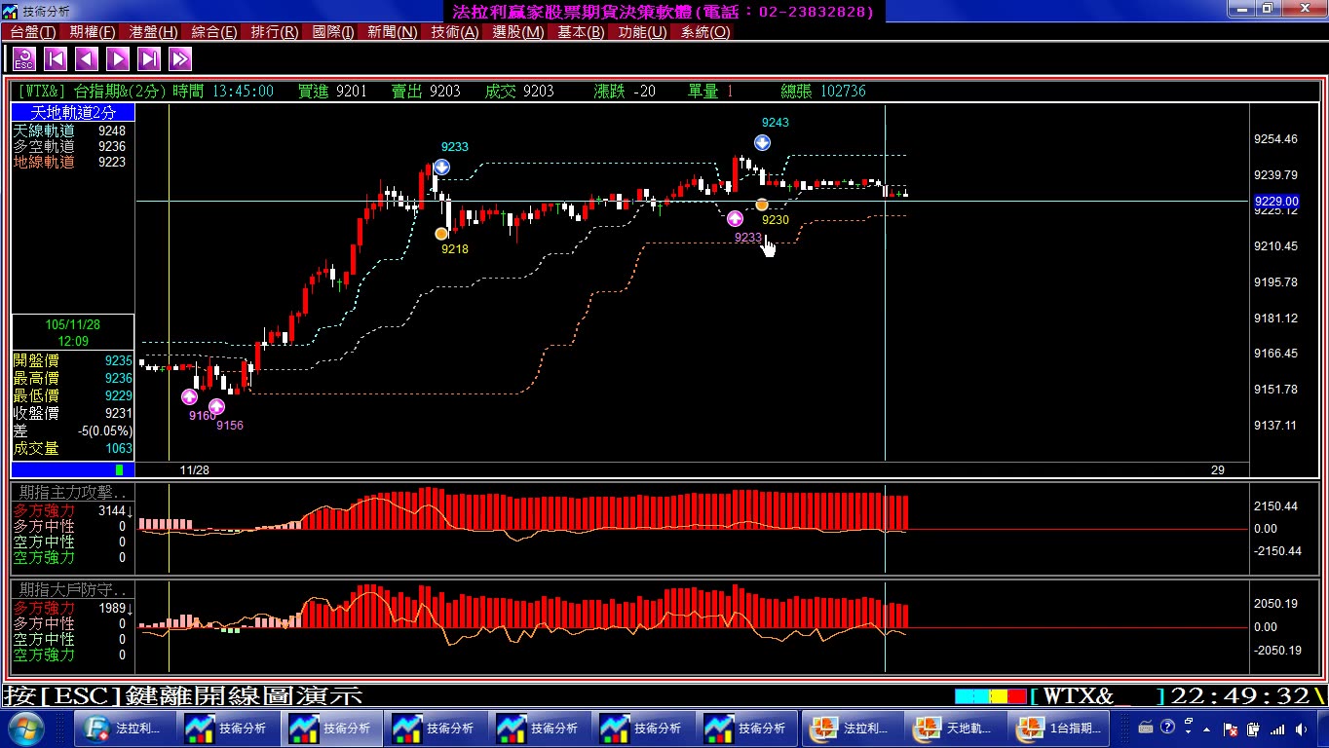
Task: Click the green block on the chart scrollbar
Action: 119,470
